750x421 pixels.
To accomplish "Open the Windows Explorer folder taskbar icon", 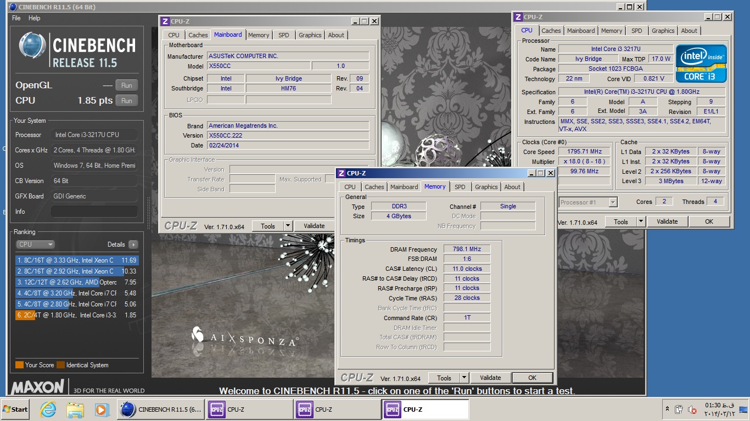I will [x=75, y=409].
